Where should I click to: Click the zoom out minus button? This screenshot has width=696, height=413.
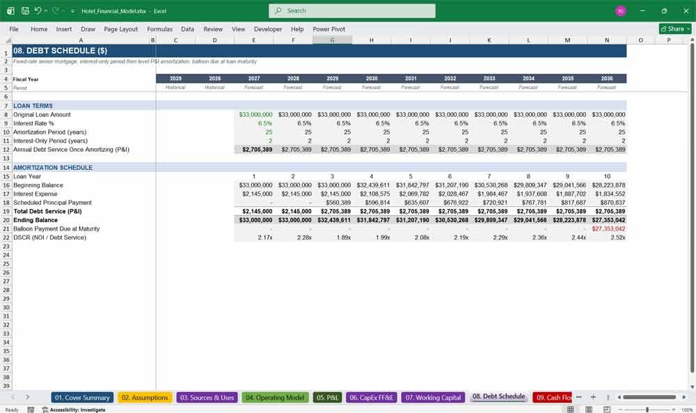pos(621,410)
